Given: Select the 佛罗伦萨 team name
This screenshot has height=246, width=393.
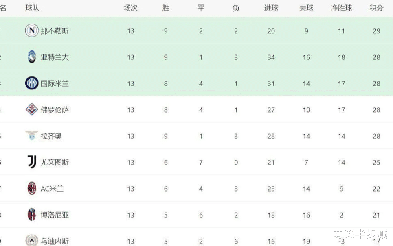Looking at the screenshot, I should (x=55, y=110).
